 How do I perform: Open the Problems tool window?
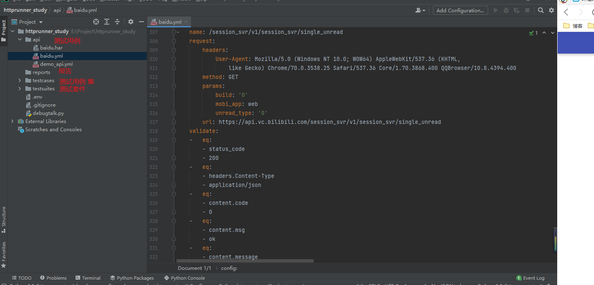tap(53, 278)
